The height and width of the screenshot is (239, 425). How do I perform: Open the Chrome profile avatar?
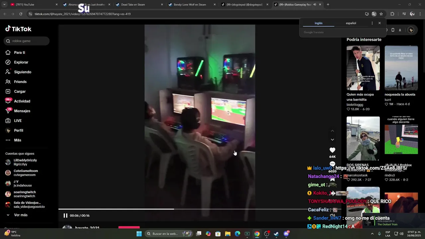pos(412,14)
